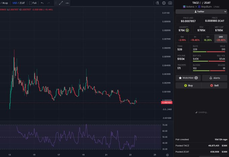The height and width of the screenshot is (157, 229).
Task: Click the TXNS count 539
Action: [179, 49]
